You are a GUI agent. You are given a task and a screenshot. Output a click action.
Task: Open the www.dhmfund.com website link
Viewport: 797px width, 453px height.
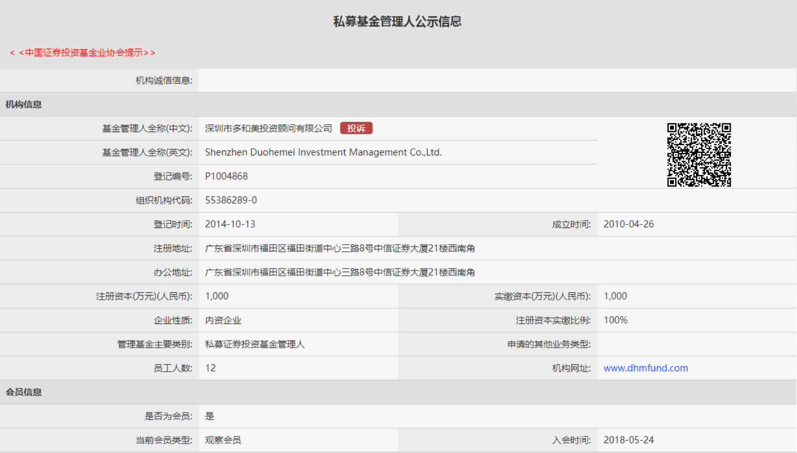(x=645, y=368)
